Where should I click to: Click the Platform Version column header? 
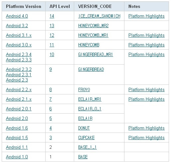coord(24,6)
